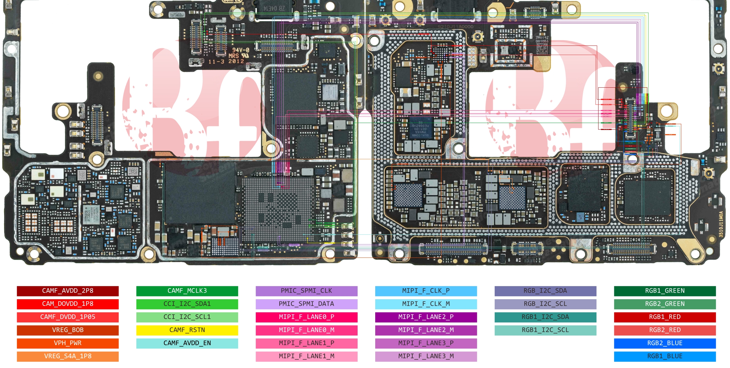Select the MIPI_F_LANE3_P legend entry

pos(426,343)
